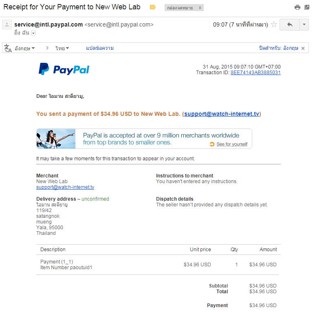Dismiss the translation bar with X
315x312 pixels.
click(x=303, y=48)
